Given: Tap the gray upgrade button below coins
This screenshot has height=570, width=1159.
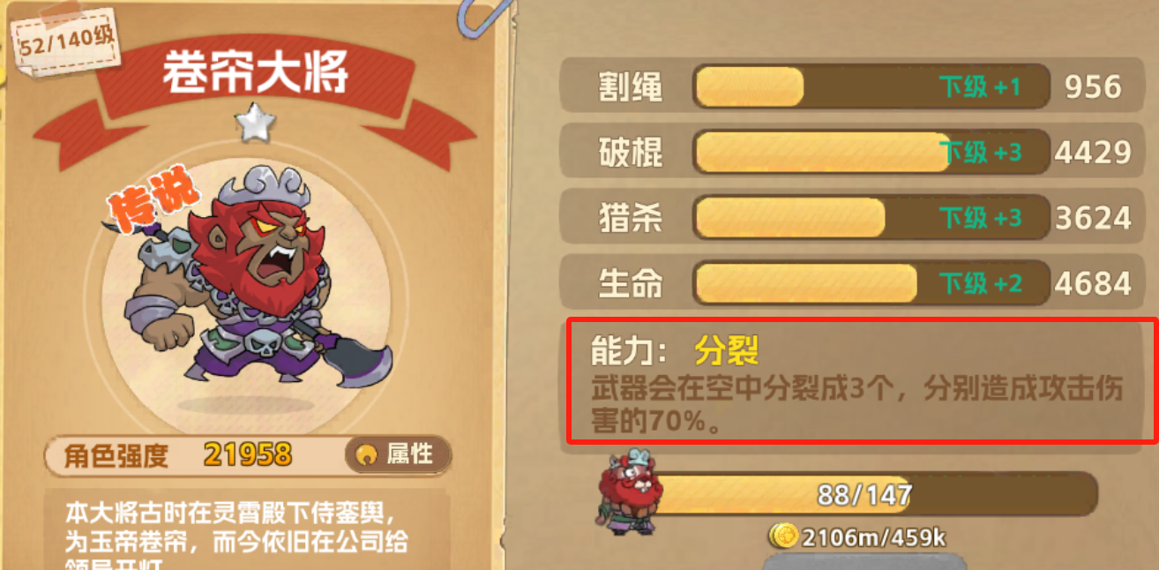Looking at the screenshot, I should [x=864, y=561].
